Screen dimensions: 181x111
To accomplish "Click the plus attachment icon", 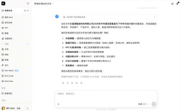I will [x=58, y=104].
